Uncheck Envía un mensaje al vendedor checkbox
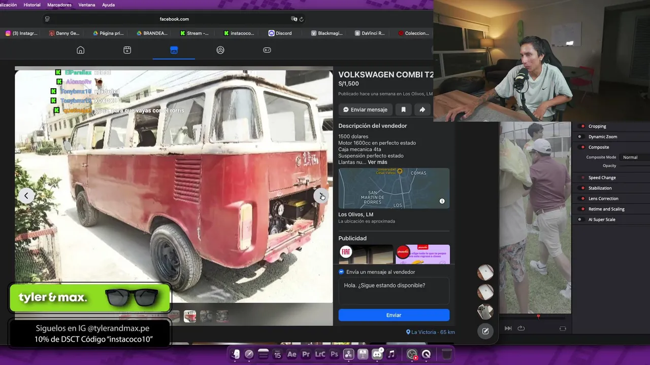The width and height of the screenshot is (650, 365). pos(341,272)
